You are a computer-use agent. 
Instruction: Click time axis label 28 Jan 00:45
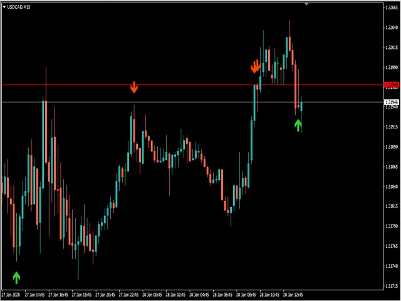pos(152,295)
